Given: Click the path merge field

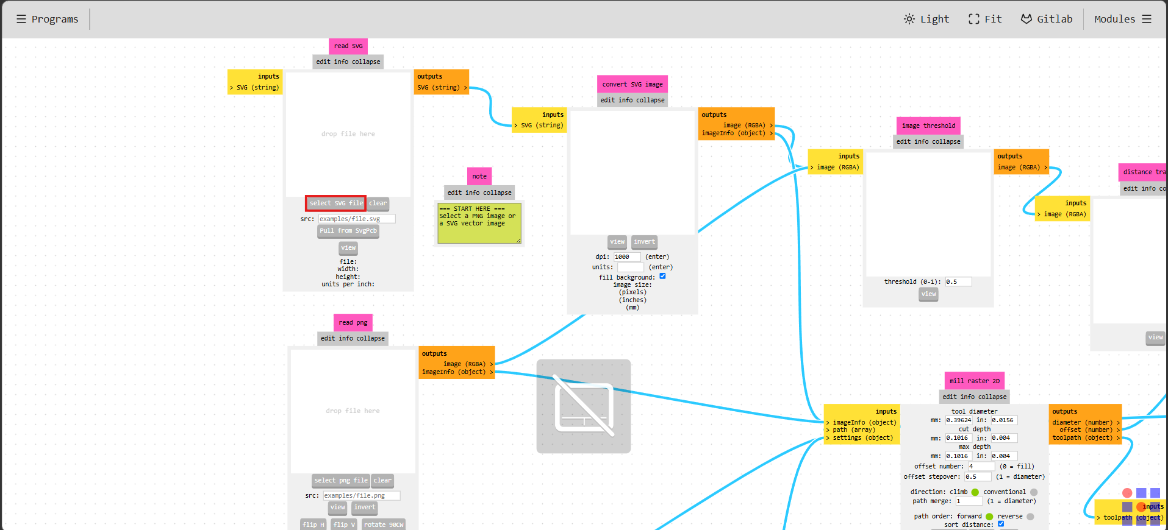Looking at the screenshot, I should [x=969, y=501].
